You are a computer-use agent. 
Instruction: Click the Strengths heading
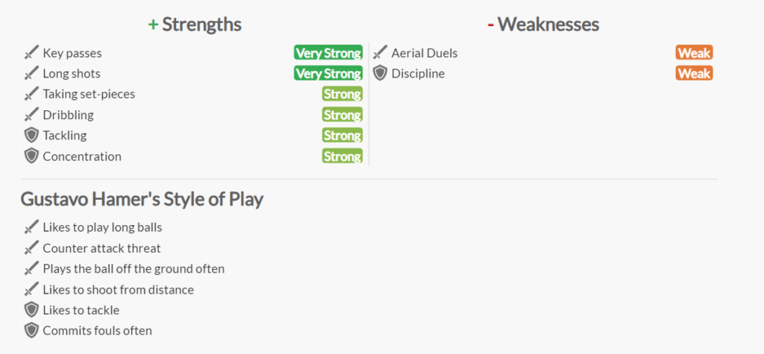pyautogui.click(x=195, y=25)
